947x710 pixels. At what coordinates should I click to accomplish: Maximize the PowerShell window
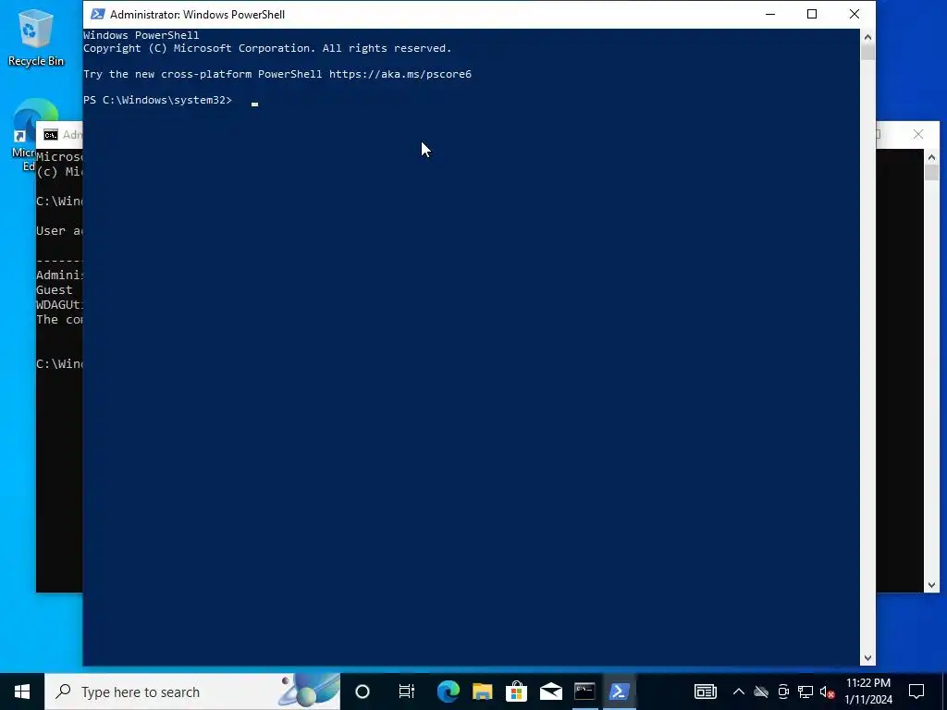pyautogui.click(x=812, y=14)
